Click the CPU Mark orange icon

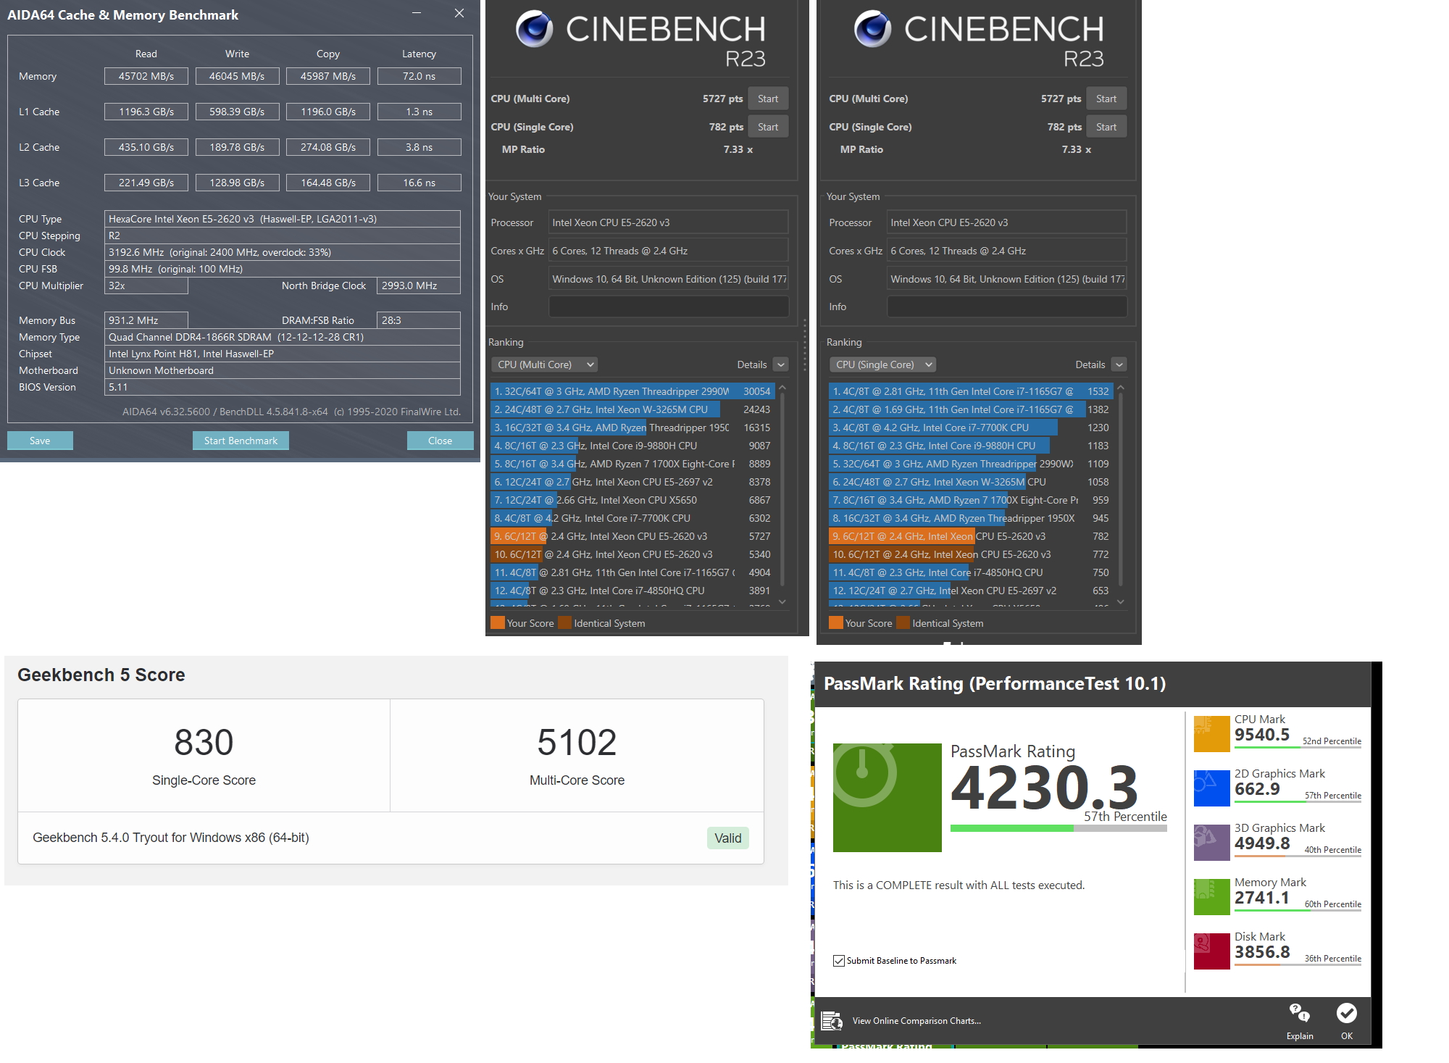coord(1211,734)
